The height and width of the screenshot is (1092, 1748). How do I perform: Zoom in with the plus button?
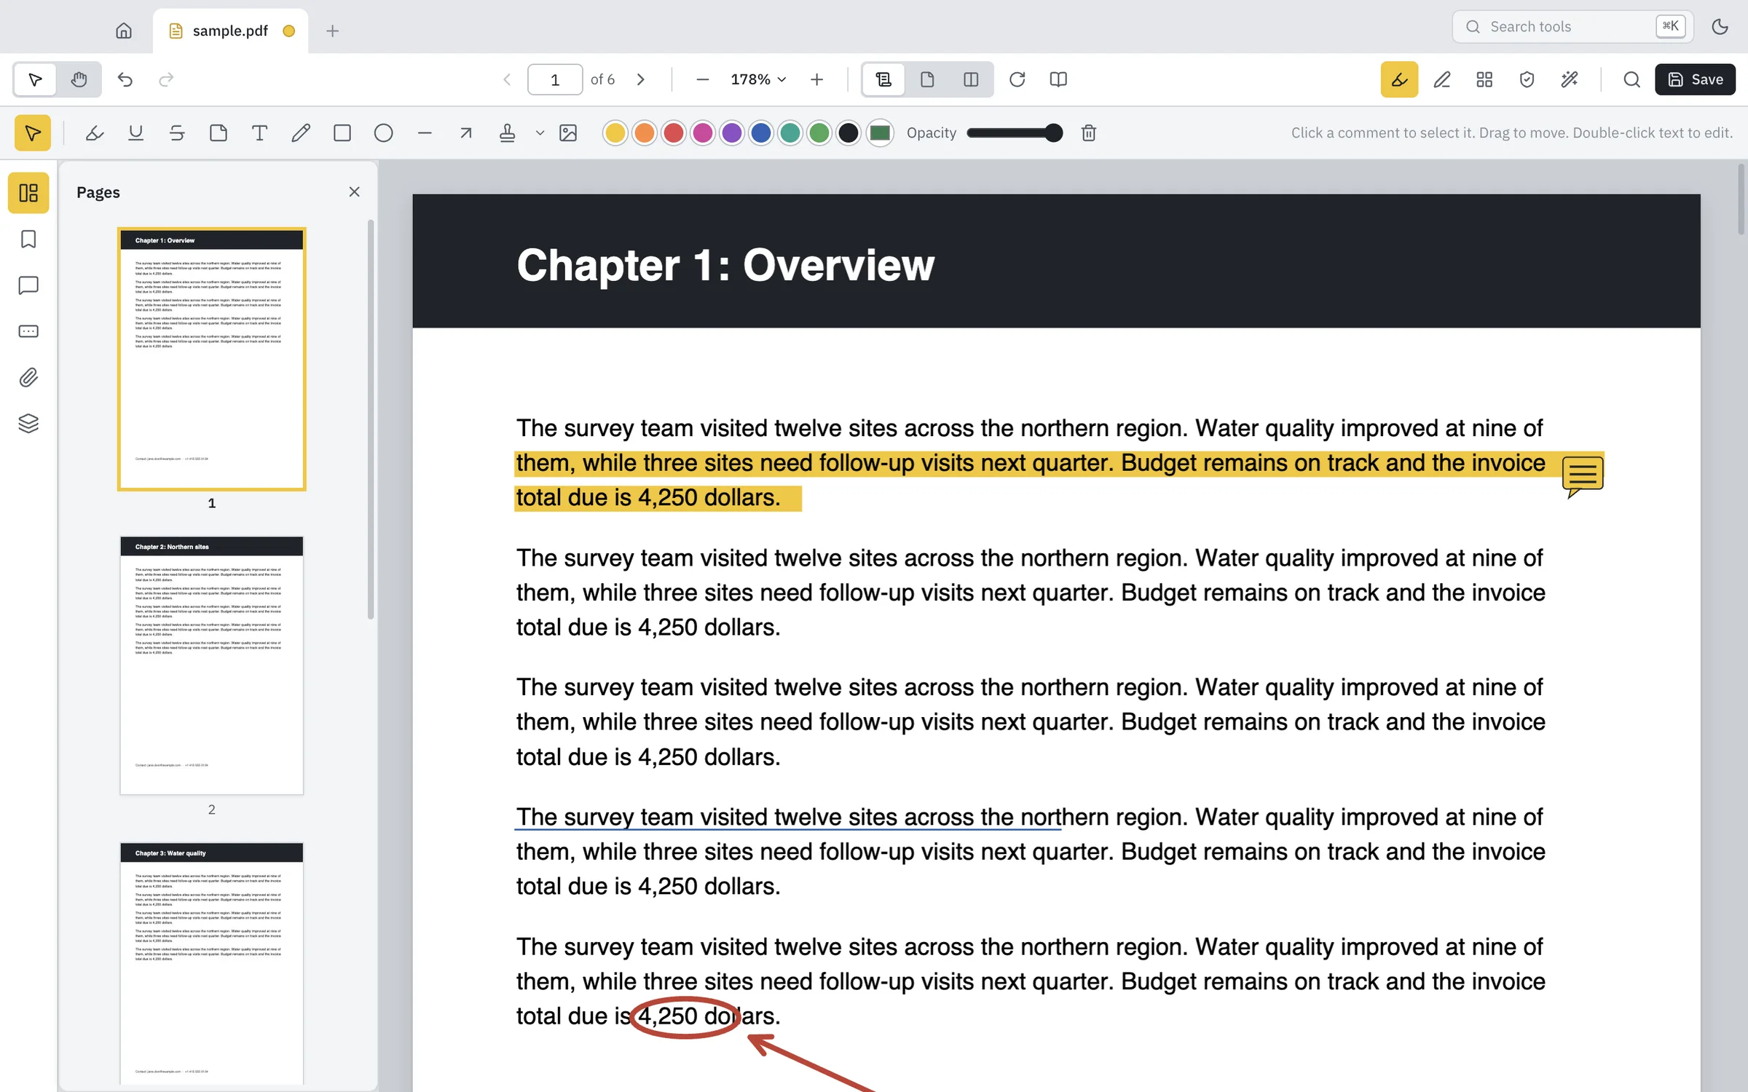click(x=817, y=79)
